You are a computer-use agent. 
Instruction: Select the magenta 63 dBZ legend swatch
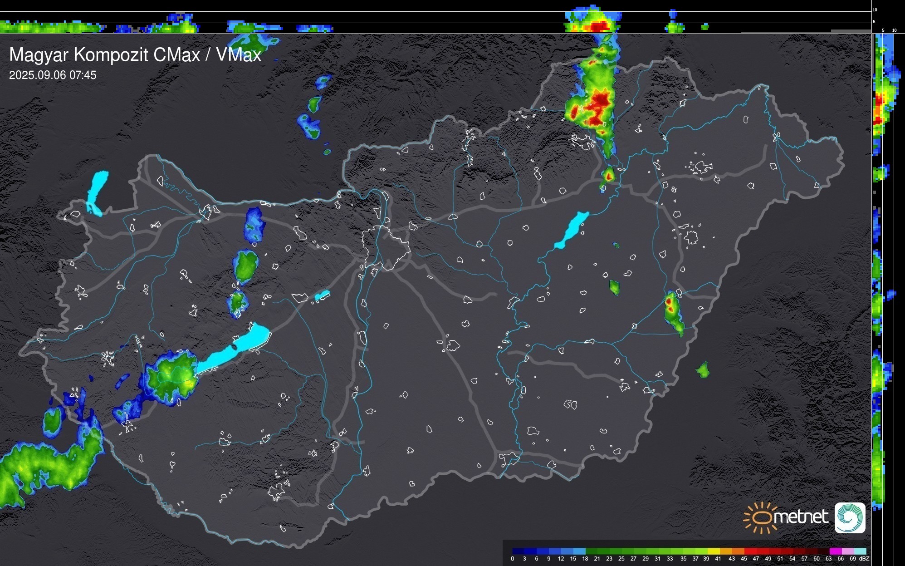[x=835, y=551]
